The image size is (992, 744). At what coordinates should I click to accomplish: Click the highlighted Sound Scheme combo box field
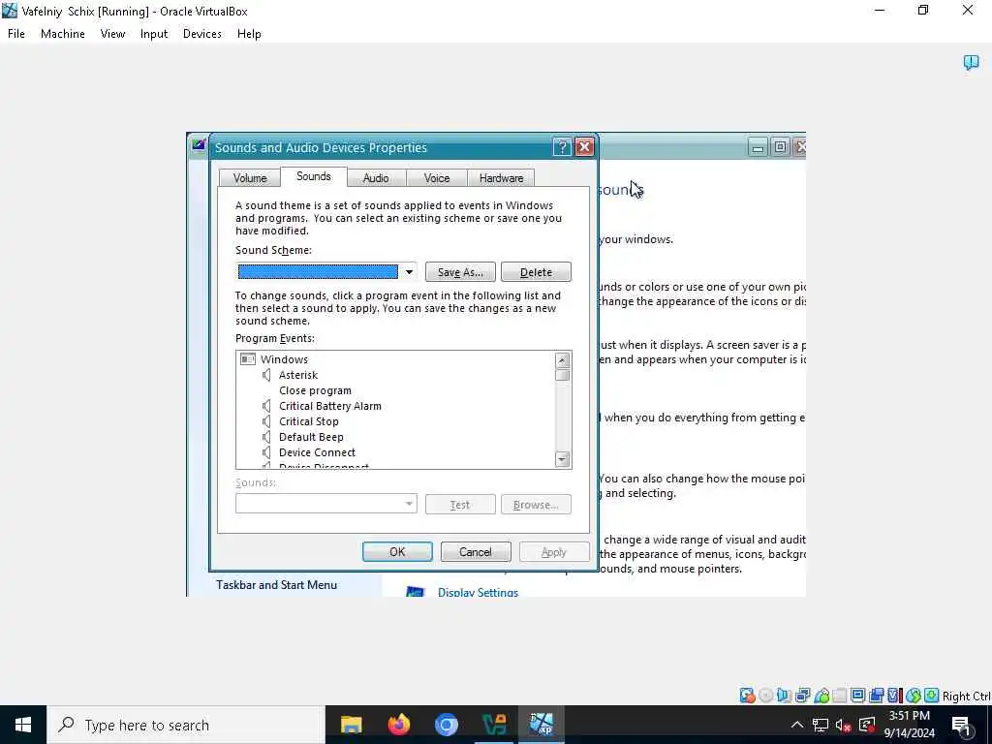point(318,272)
